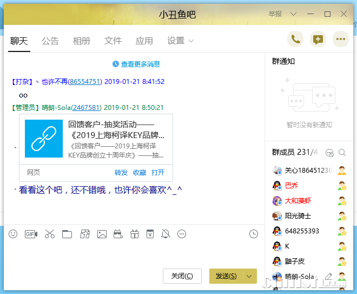Select member 巴乔
The width and height of the screenshot is (357, 294).
309,186
